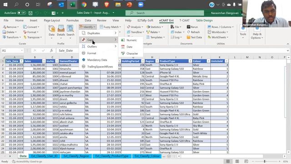This screenshot has height=164, width=291.
Task: Open the Templates dropdown
Action: (156, 37)
